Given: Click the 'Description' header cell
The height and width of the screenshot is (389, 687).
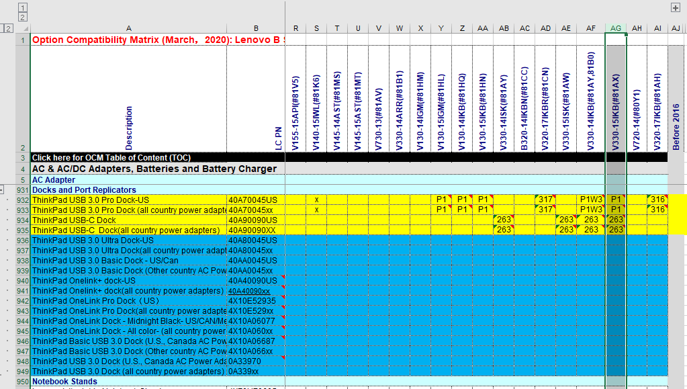Looking at the screenshot, I should (x=128, y=99).
